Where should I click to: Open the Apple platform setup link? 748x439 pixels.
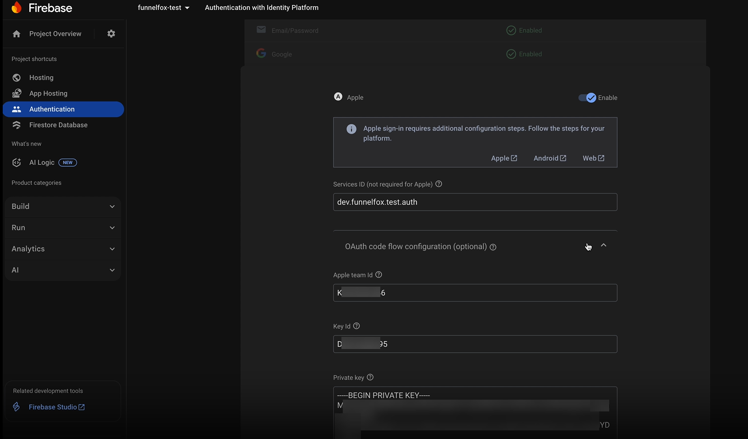pyautogui.click(x=504, y=158)
